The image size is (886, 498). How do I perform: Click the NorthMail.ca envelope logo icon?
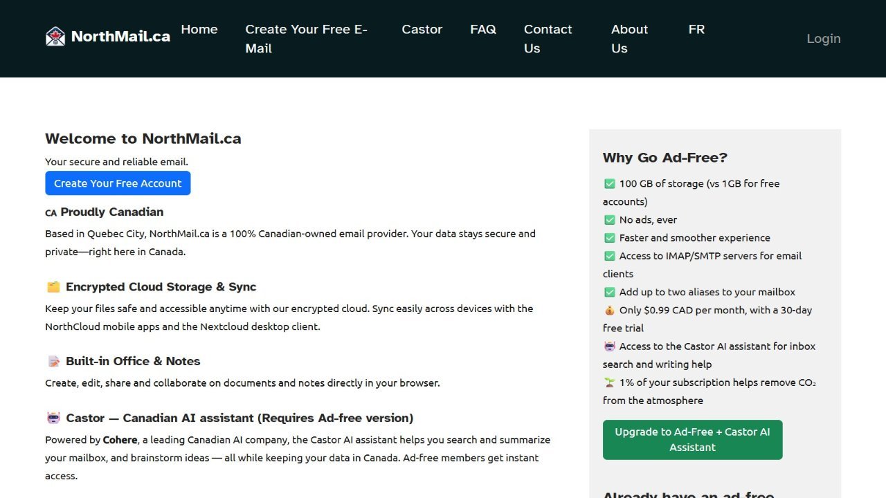click(x=55, y=36)
